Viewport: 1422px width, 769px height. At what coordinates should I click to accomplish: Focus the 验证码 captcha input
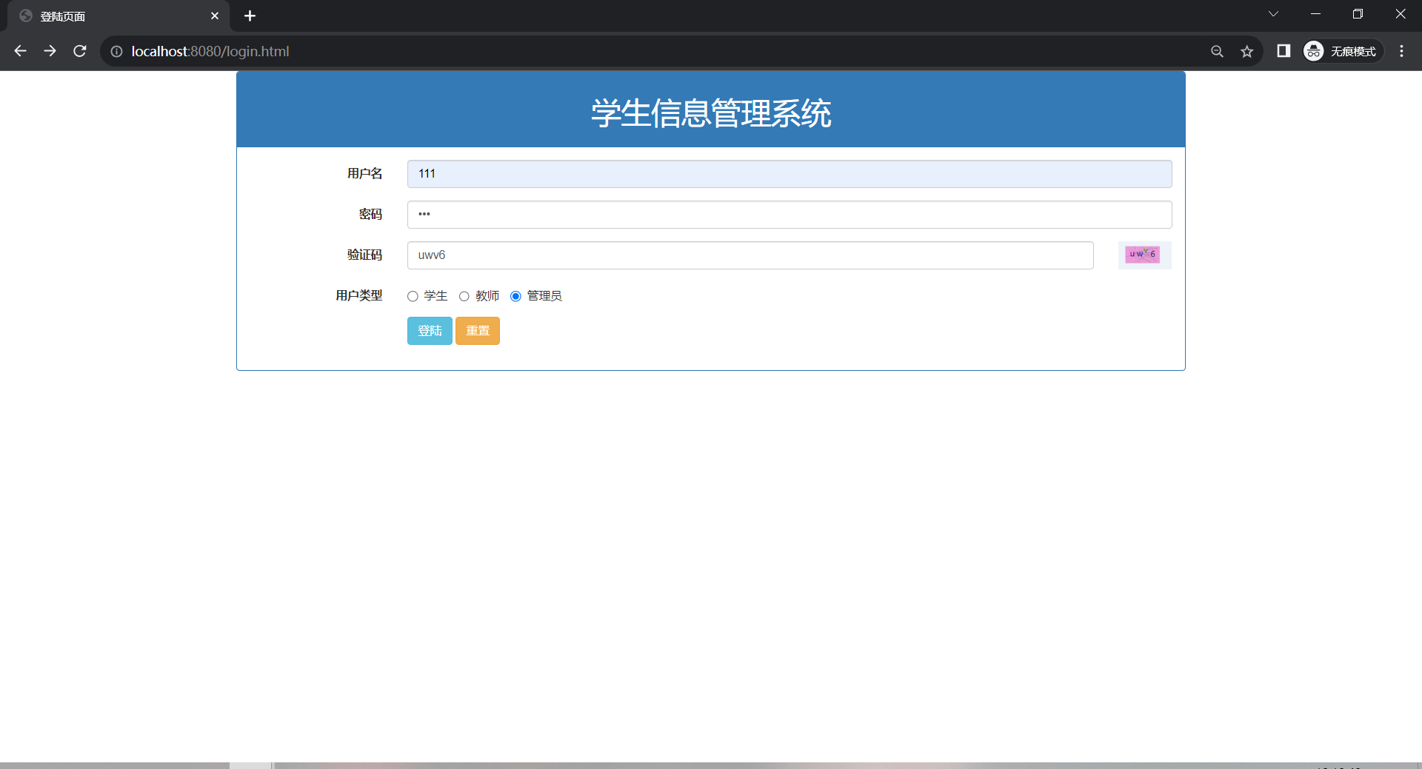pos(750,255)
